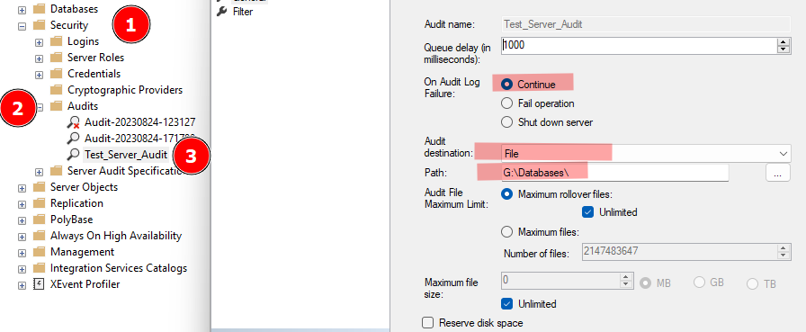
Task: Click the Security folder icon
Action: click(39, 25)
